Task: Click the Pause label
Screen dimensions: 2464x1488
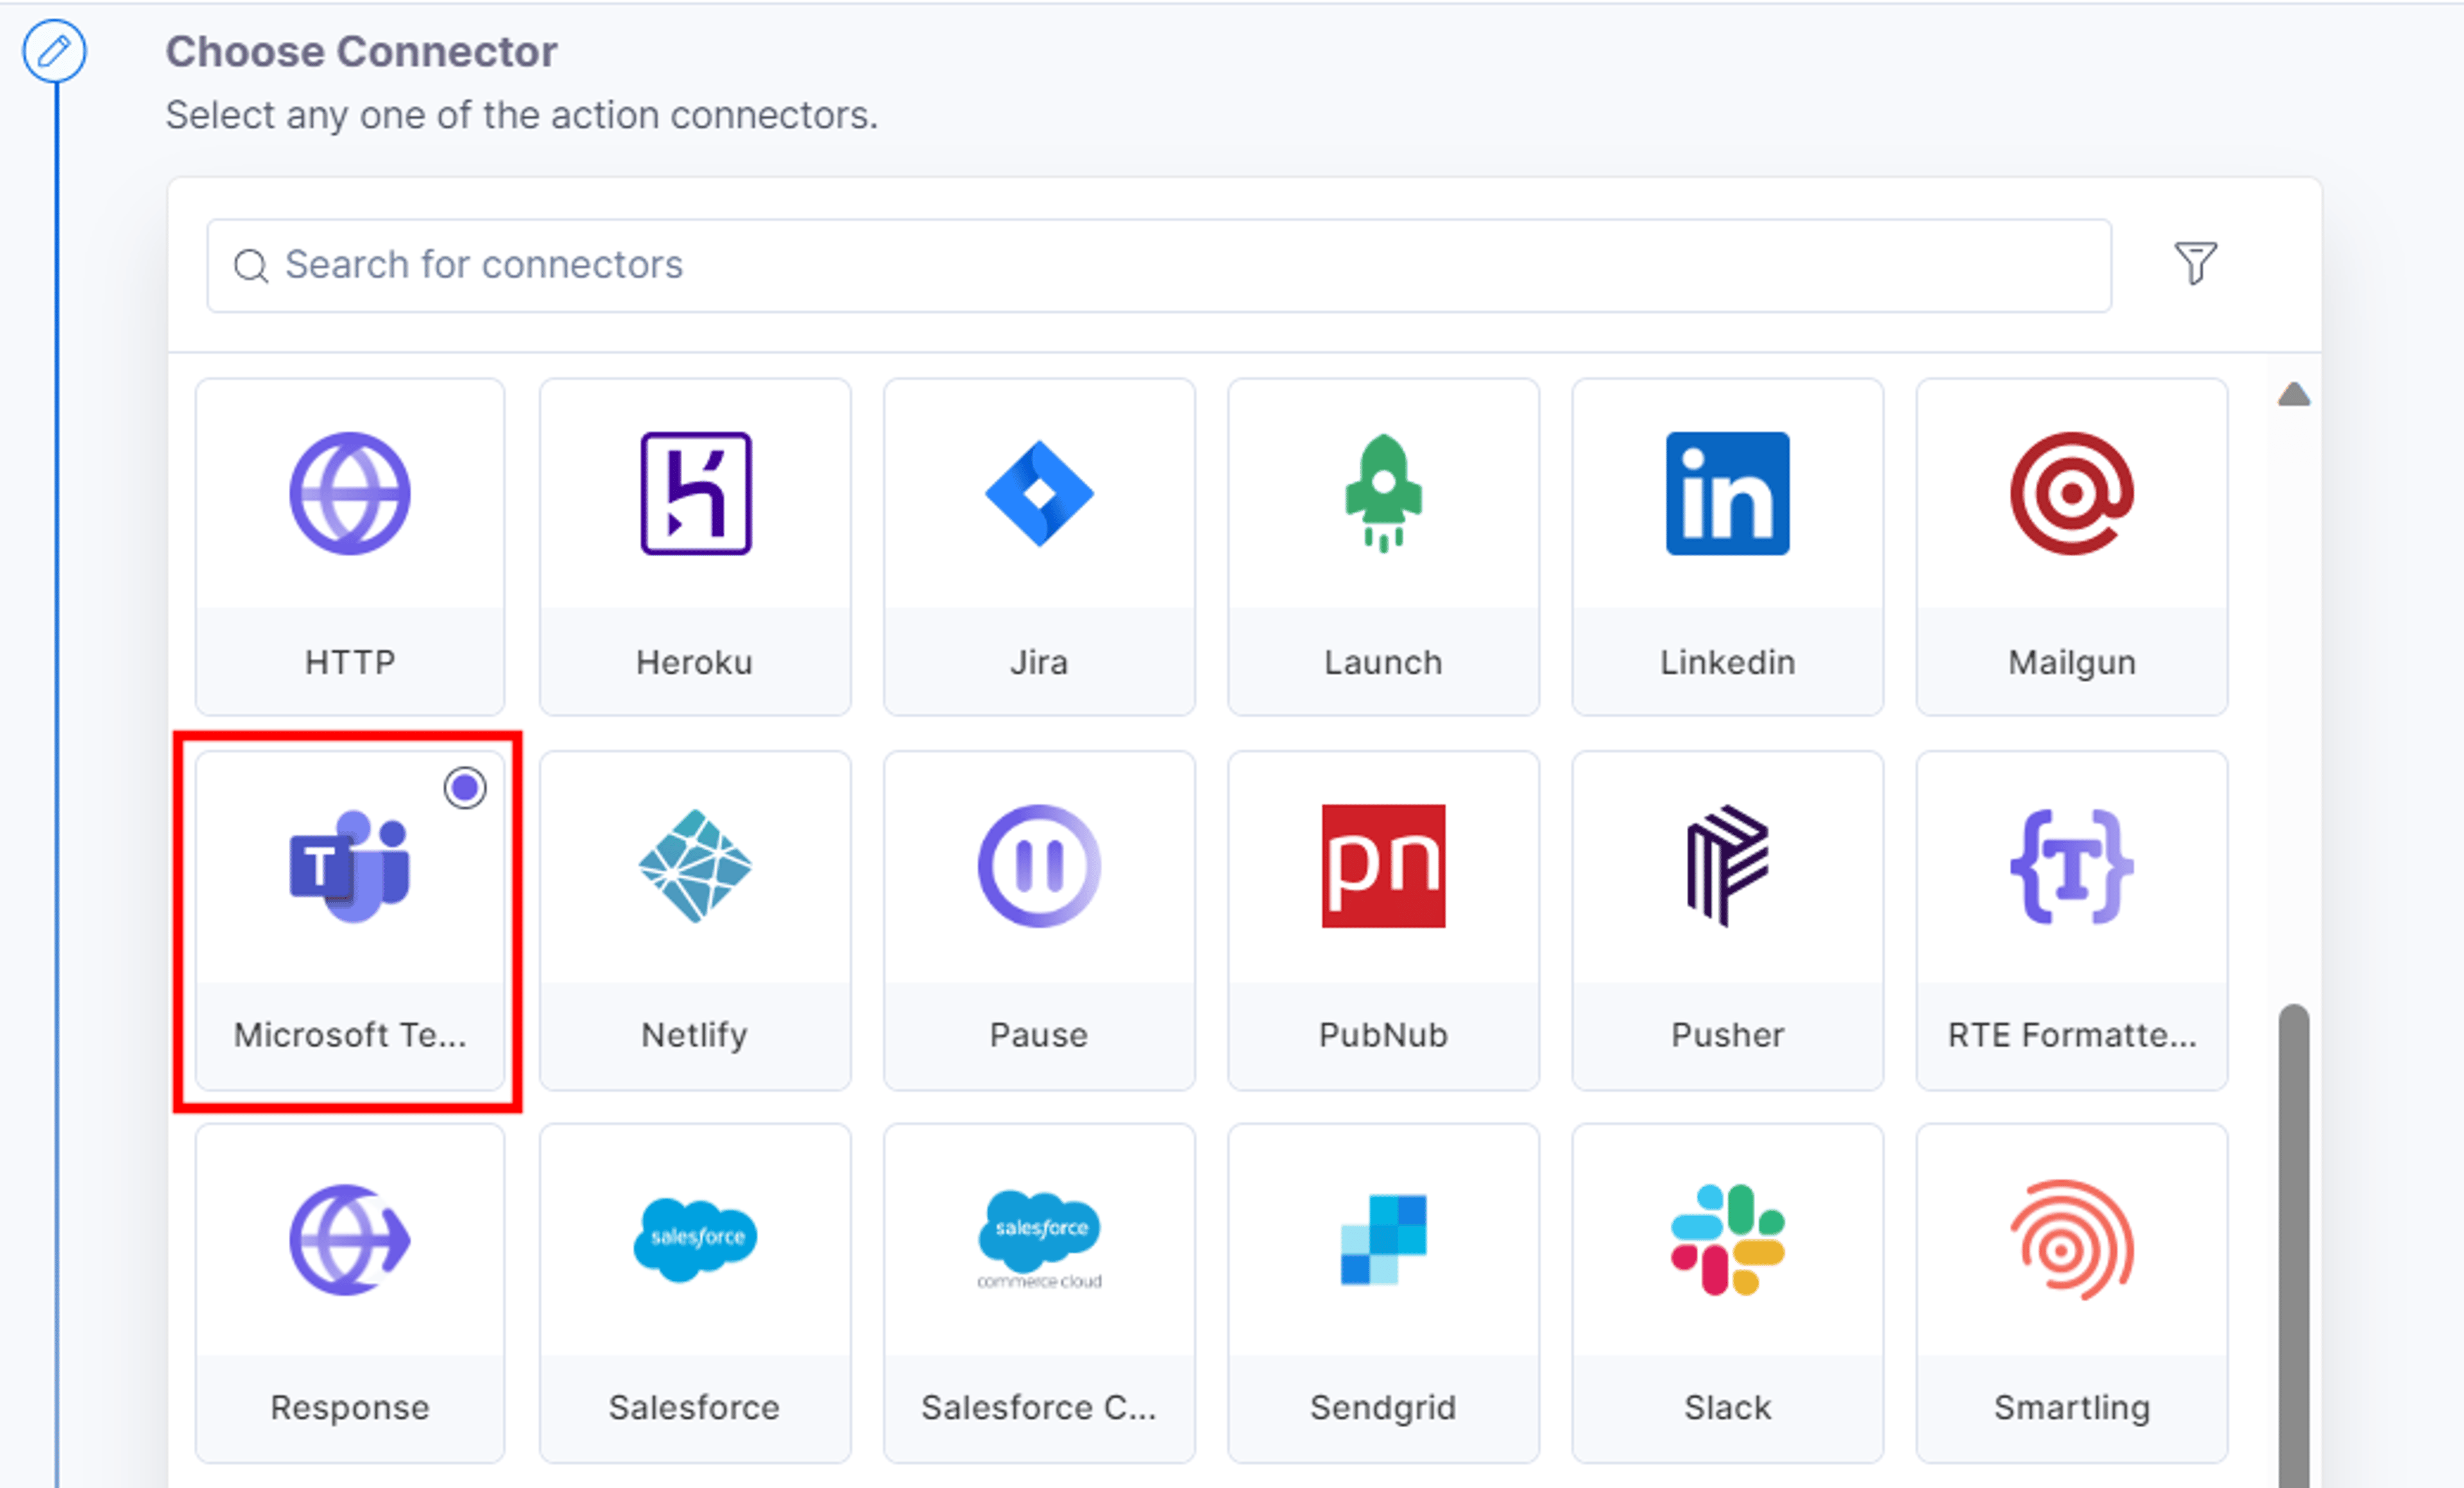Action: click(1039, 1035)
